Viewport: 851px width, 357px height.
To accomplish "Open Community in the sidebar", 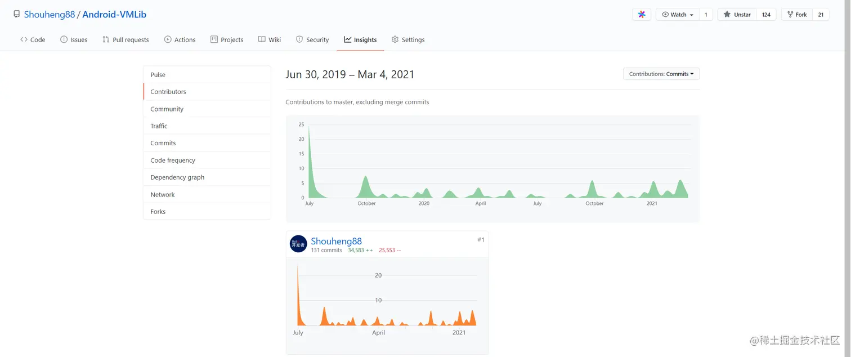I will coord(207,109).
